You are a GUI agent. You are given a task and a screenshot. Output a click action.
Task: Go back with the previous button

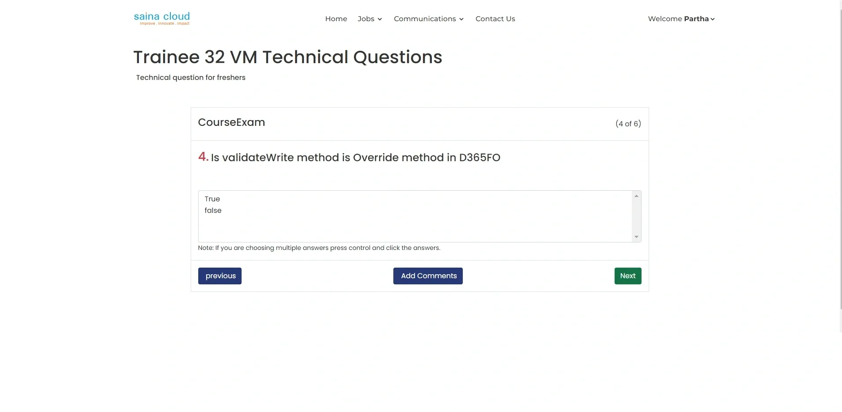pos(220,276)
